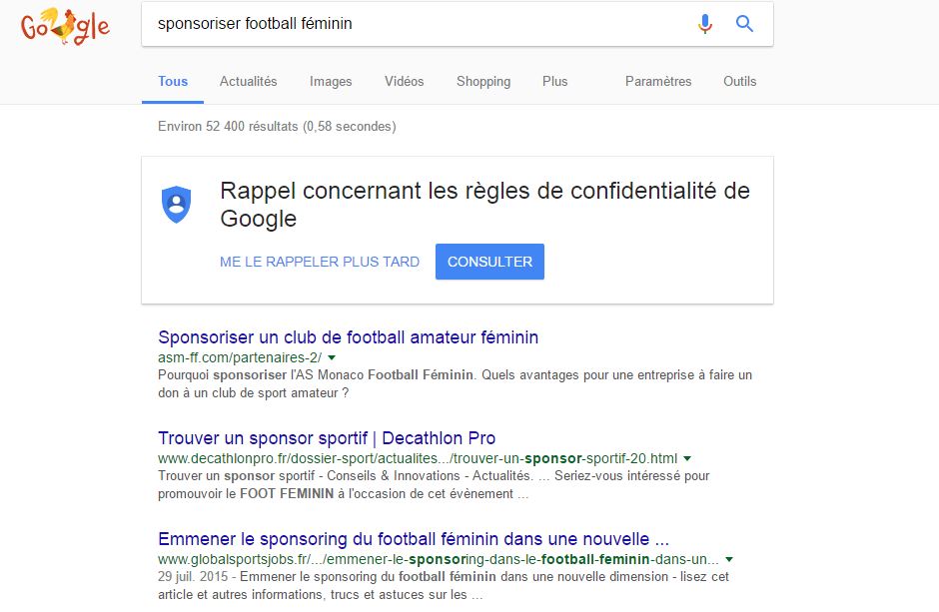The width and height of the screenshot is (939, 612).
Task: Click the CONSULTER button
Action: [489, 262]
